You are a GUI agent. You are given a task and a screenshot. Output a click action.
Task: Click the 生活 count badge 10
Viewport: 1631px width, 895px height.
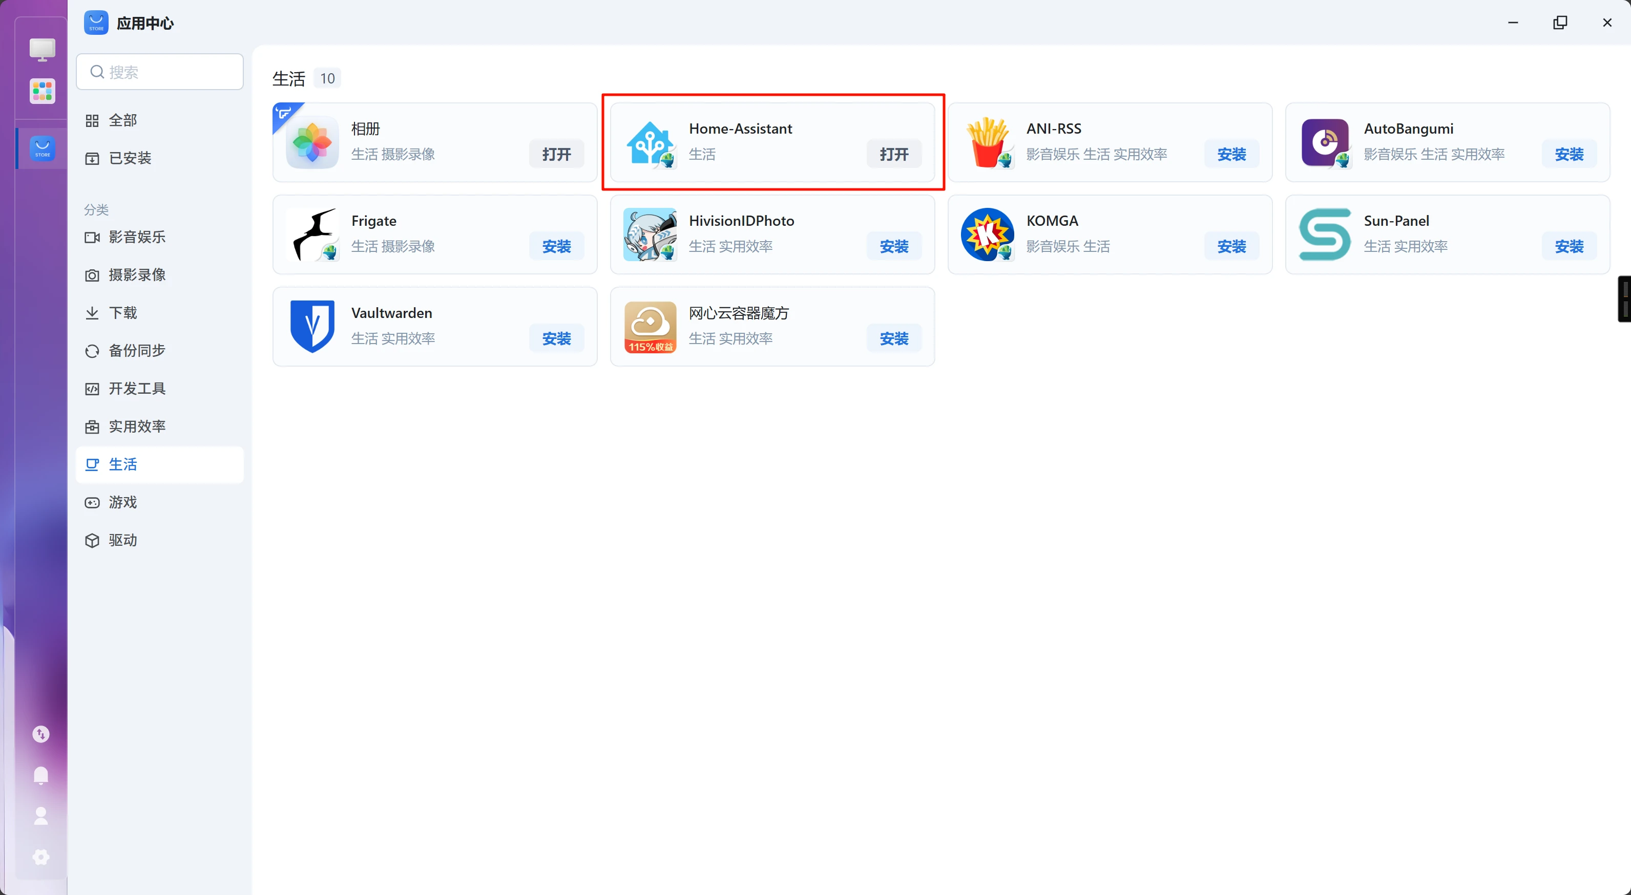click(x=327, y=78)
